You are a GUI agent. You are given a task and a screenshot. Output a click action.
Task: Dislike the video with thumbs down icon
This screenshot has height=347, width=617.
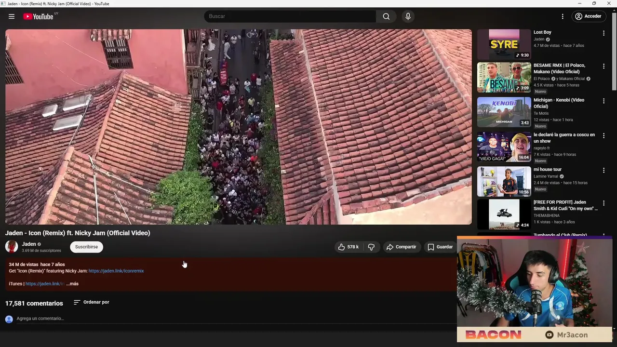[x=371, y=247]
